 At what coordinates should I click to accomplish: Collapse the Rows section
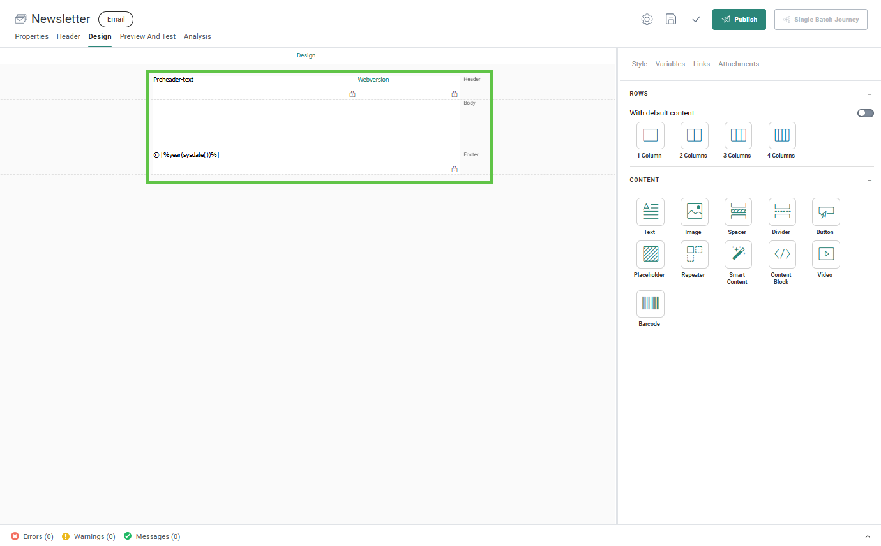(870, 94)
